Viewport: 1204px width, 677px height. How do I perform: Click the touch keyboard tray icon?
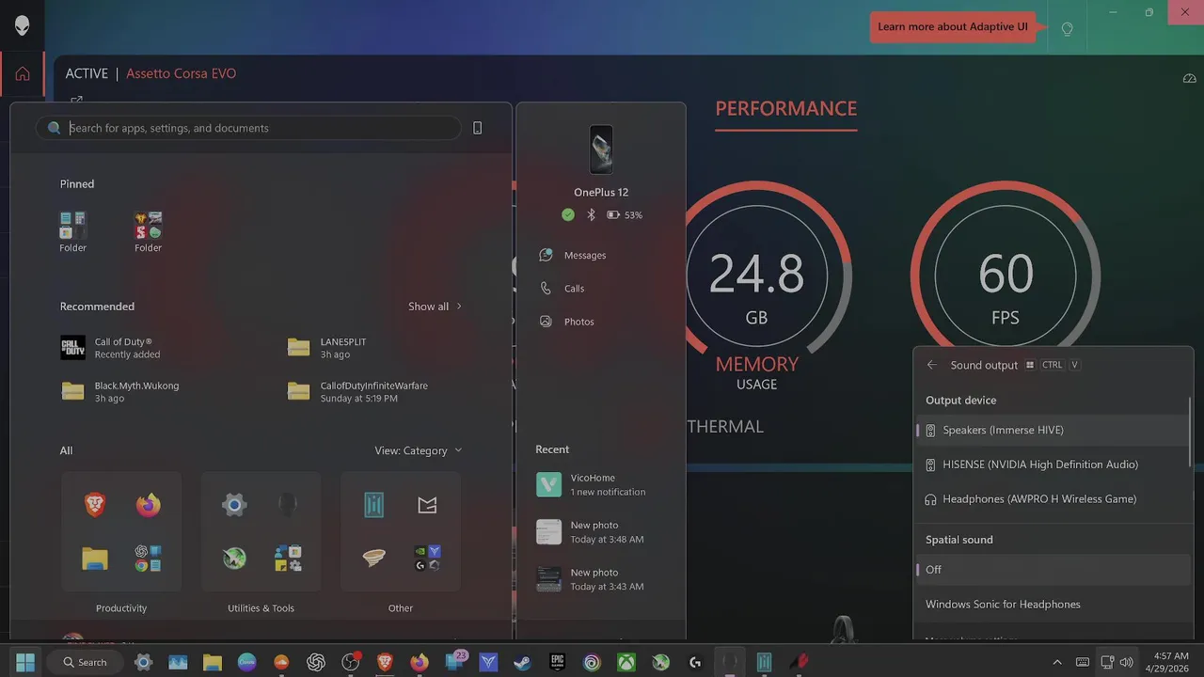[x=1083, y=662]
